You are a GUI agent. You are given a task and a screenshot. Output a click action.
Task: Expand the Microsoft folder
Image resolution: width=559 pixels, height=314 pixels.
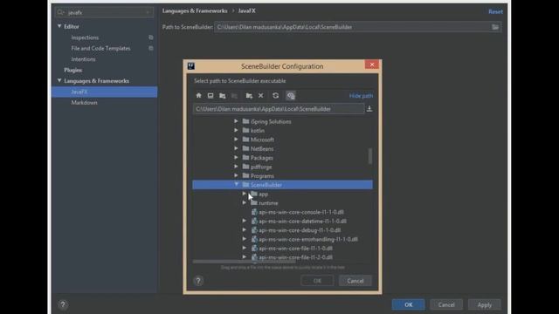[x=236, y=140]
